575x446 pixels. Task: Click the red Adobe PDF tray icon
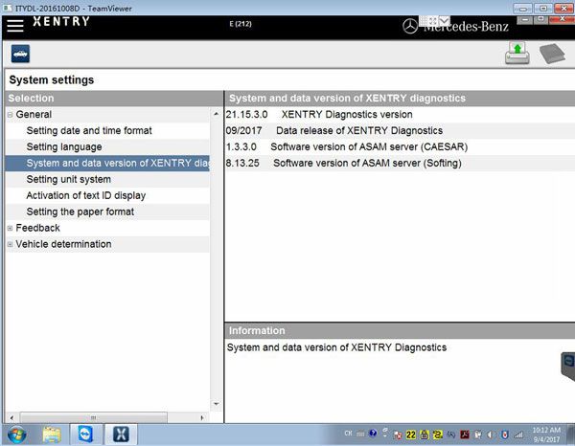pos(465,435)
